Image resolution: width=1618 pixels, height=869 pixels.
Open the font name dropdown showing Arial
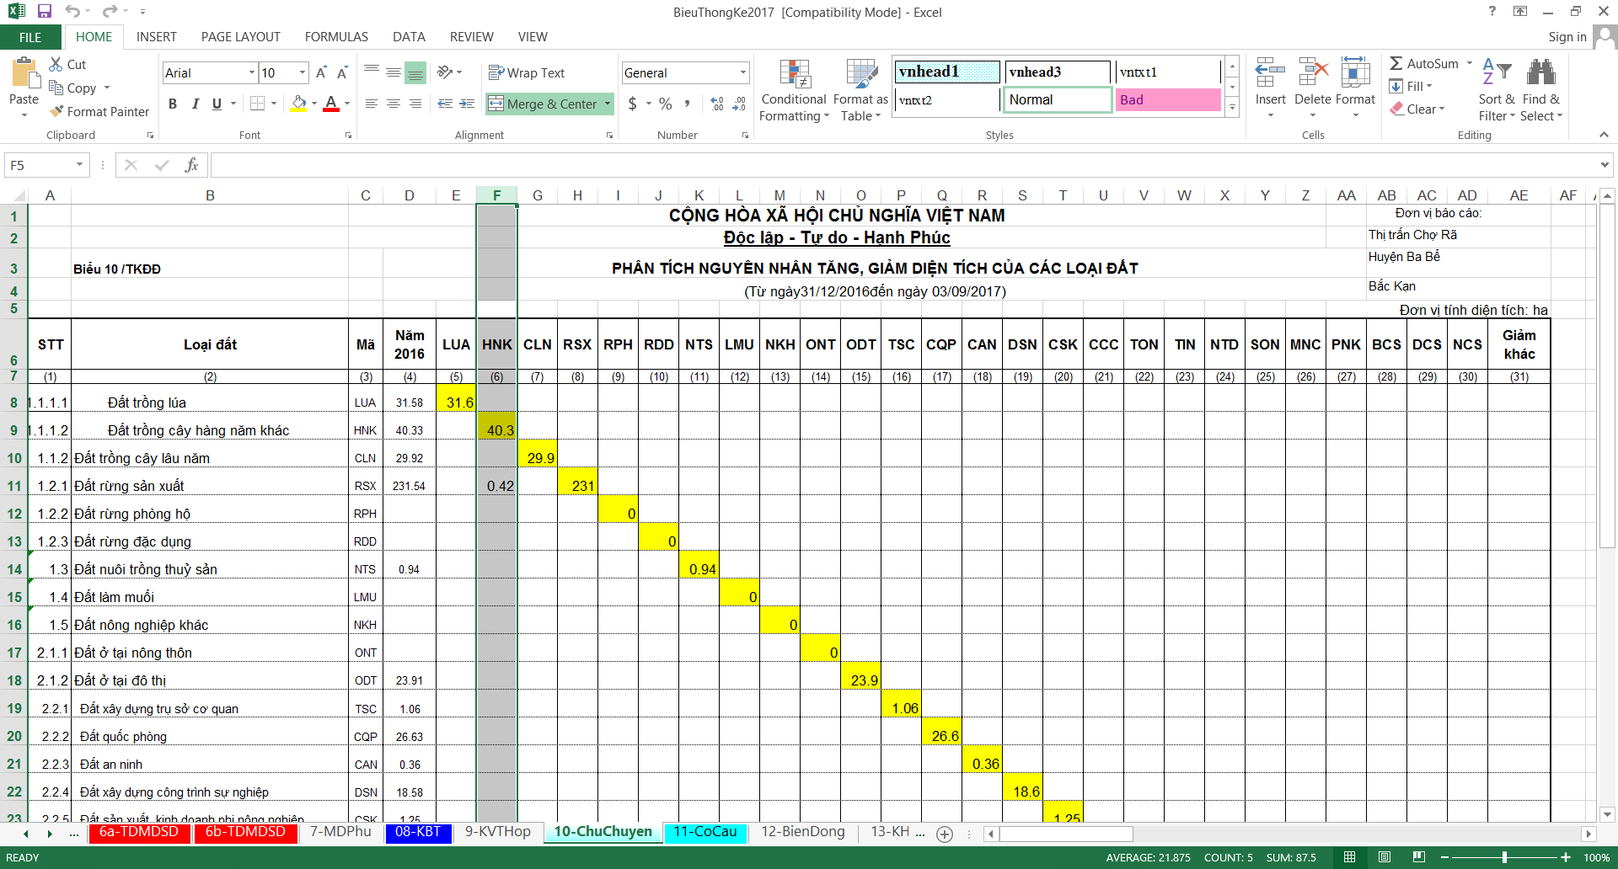point(251,73)
